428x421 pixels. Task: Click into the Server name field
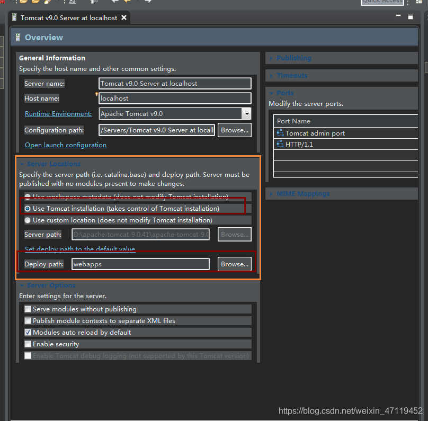(x=175, y=84)
